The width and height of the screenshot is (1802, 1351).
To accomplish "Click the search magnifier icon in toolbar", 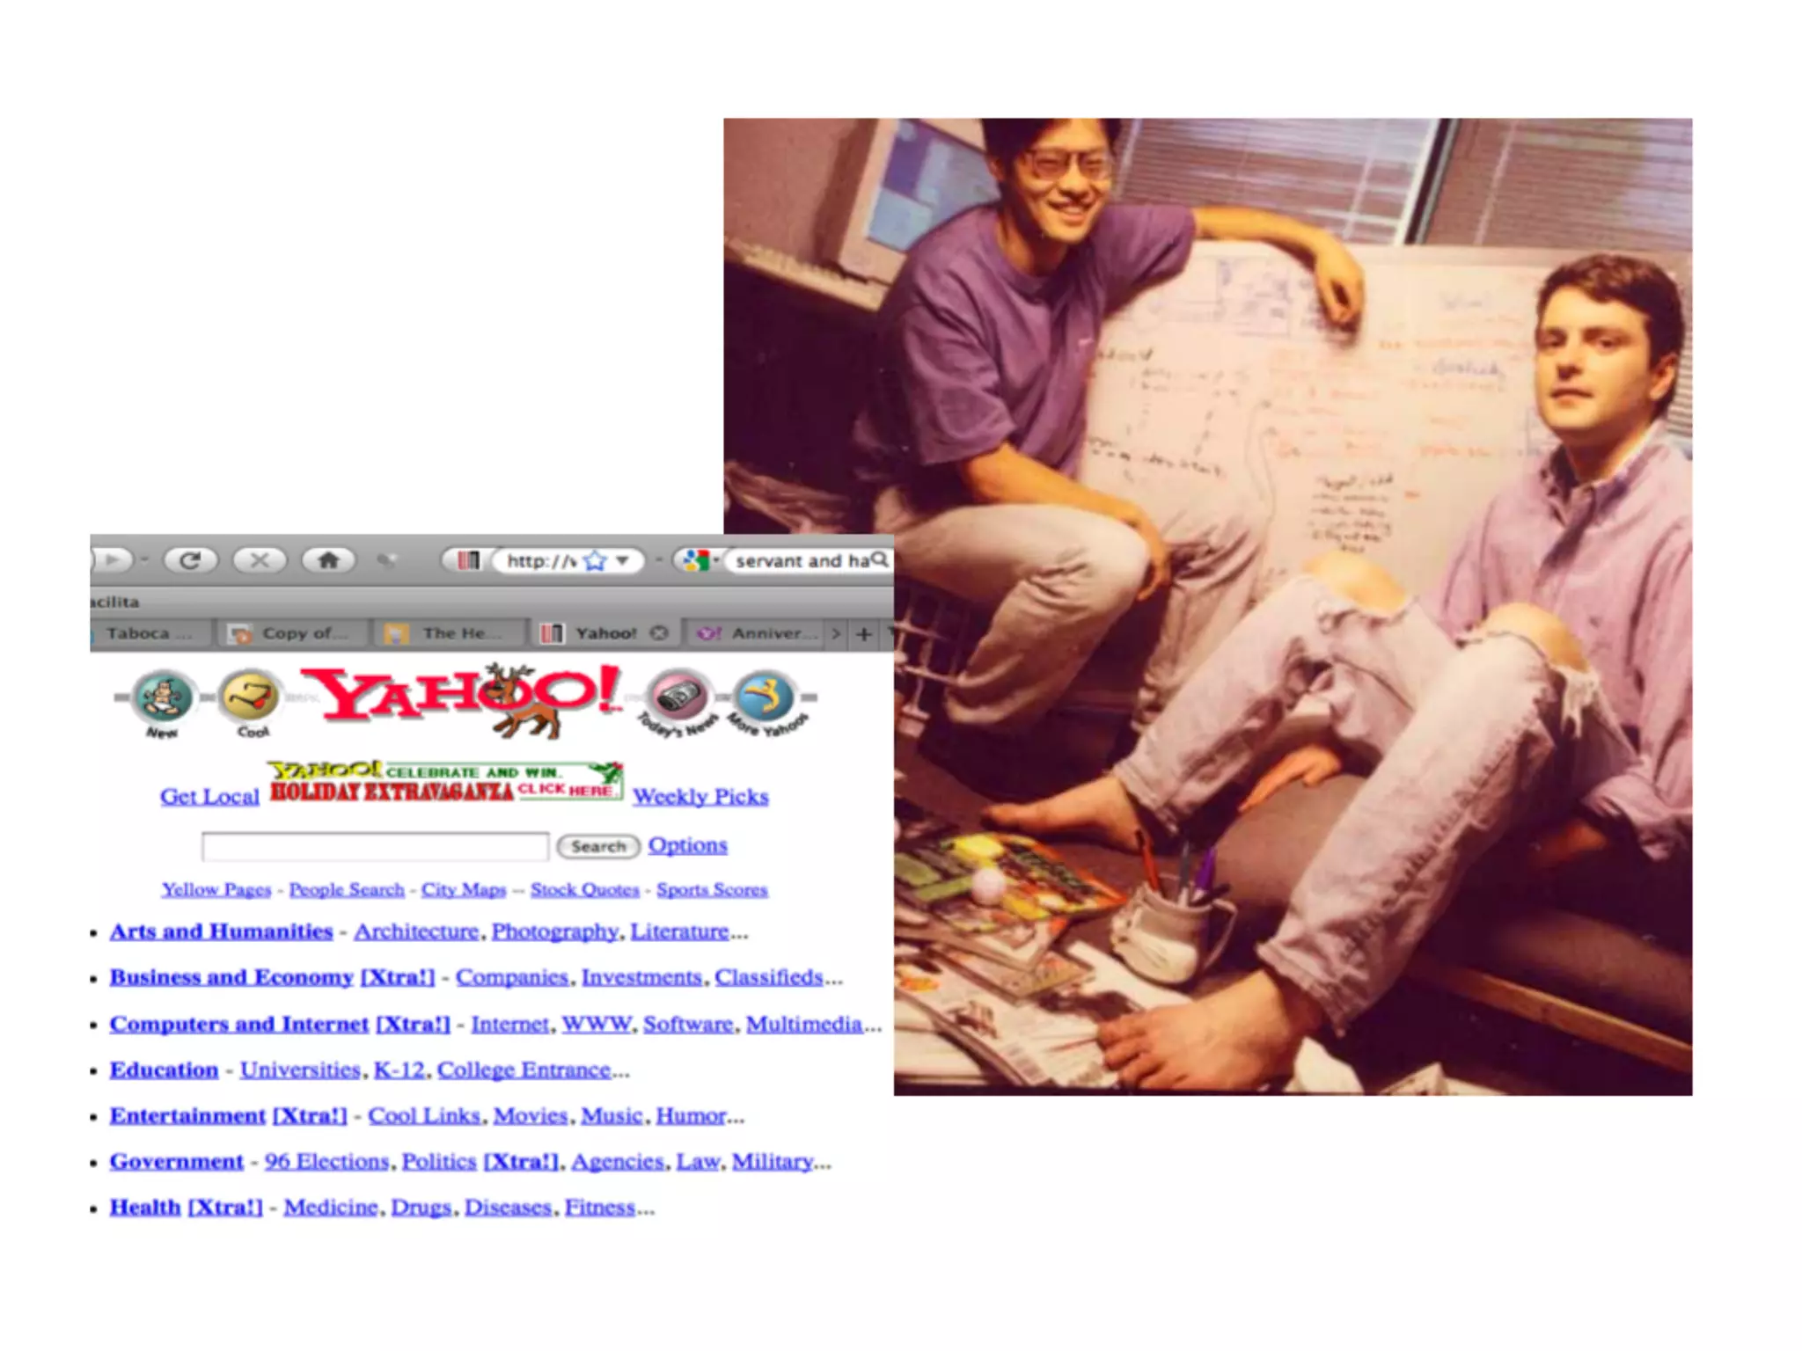I will click(x=879, y=559).
